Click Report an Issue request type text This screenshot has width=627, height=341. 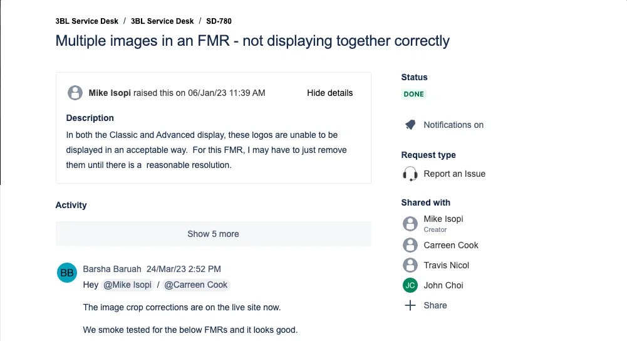[x=455, y=174]
